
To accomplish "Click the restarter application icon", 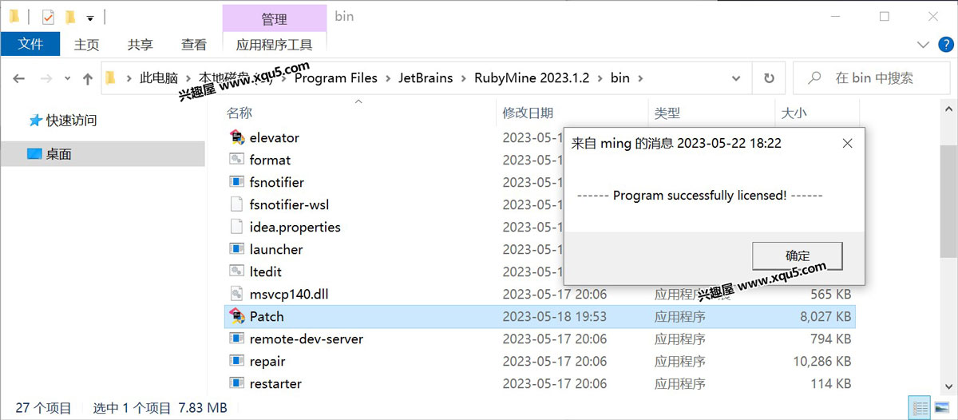I will [x=236, y=383].
